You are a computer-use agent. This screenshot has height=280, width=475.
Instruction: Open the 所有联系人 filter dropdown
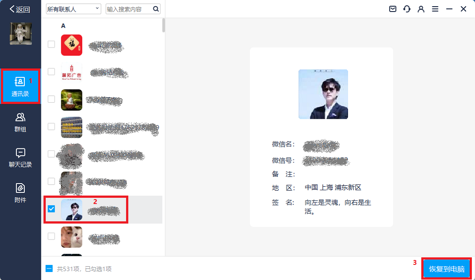tap(73, 8)
